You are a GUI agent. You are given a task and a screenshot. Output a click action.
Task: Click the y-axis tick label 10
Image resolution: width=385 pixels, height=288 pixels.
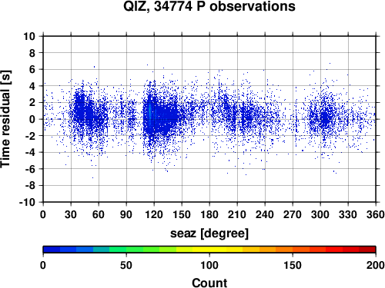coord(29,36)
